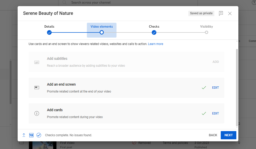This screenshot has width=256, height=149.
Task: Click the Saved as private badge
Action: click(201, 13)
